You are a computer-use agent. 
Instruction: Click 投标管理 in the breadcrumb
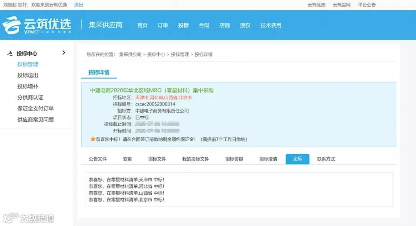[179, 54]
